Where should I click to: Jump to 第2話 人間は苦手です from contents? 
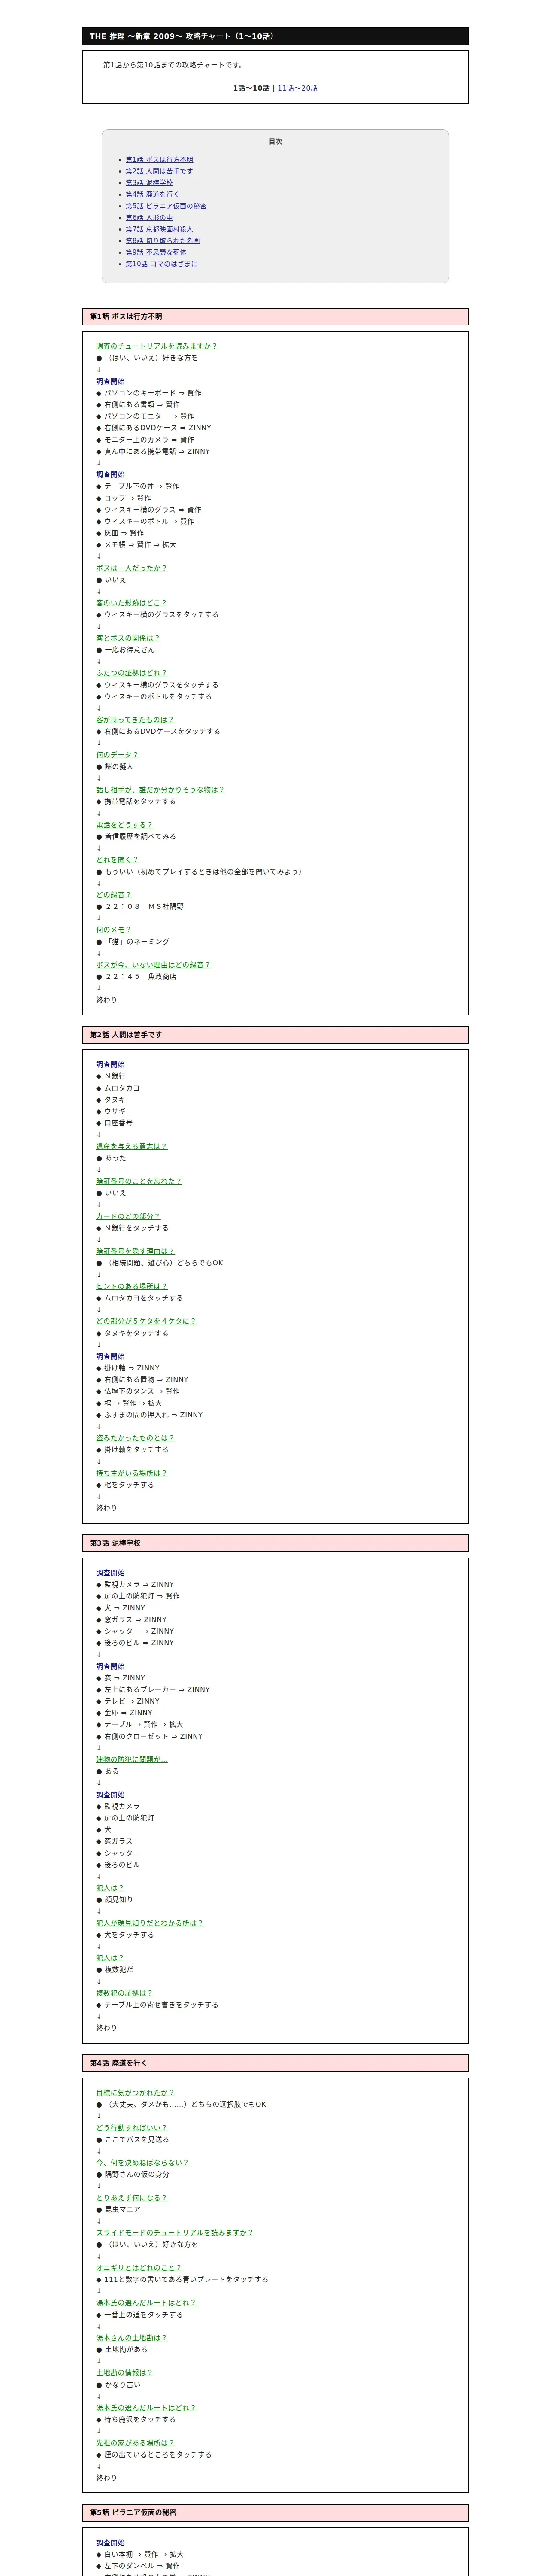(x=159, y=171)
